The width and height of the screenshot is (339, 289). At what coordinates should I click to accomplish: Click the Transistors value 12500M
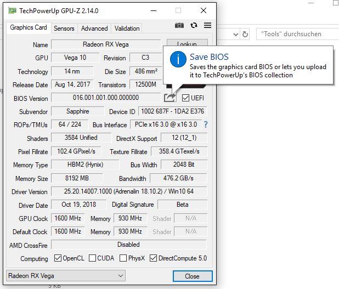pyautogui.click(x=145, y=84)
